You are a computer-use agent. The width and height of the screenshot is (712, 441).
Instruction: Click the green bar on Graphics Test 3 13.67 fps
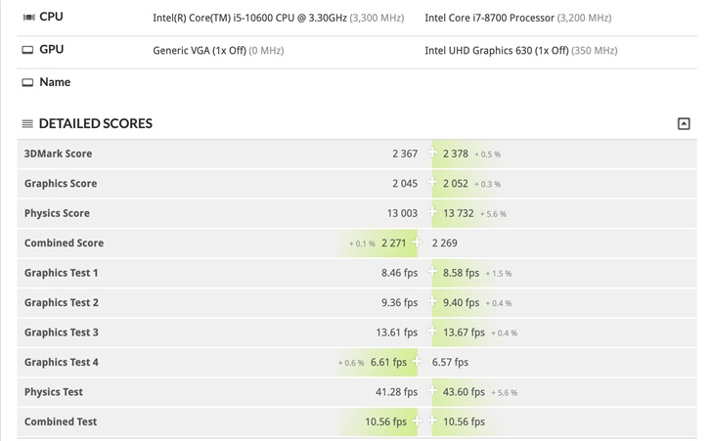[464, 332]
